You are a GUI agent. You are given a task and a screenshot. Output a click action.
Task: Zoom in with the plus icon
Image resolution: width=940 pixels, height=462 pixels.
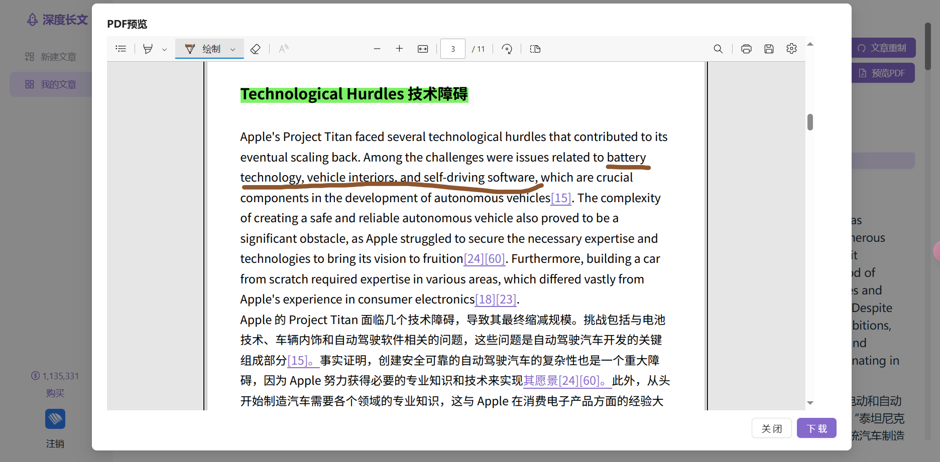399,49
